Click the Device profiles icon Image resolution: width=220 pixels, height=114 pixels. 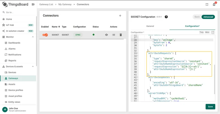click(6, 90)
